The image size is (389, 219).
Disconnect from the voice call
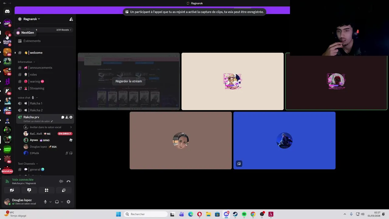(68, 181)
